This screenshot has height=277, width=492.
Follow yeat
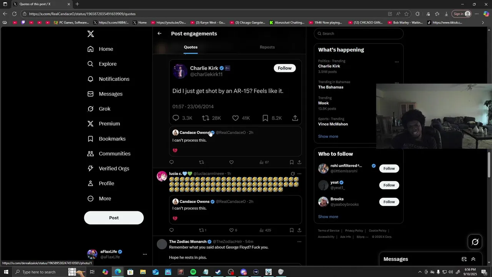389,185
